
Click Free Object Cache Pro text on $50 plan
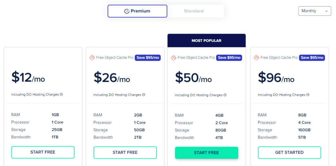[196, 58]
